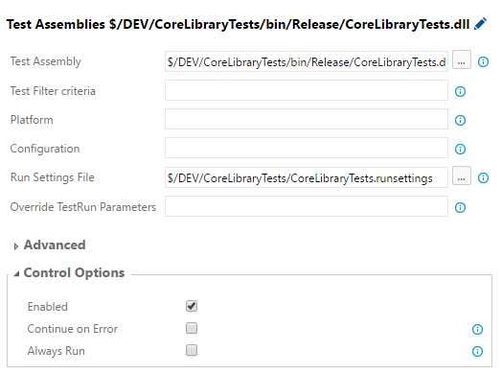View Configuration field info icon
Viewport: 502px width, 374px height.
click(460, 149)
